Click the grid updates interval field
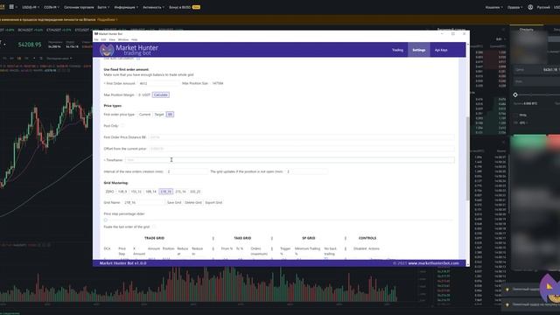This screenshot has height=315, width=560. [307, 171]
